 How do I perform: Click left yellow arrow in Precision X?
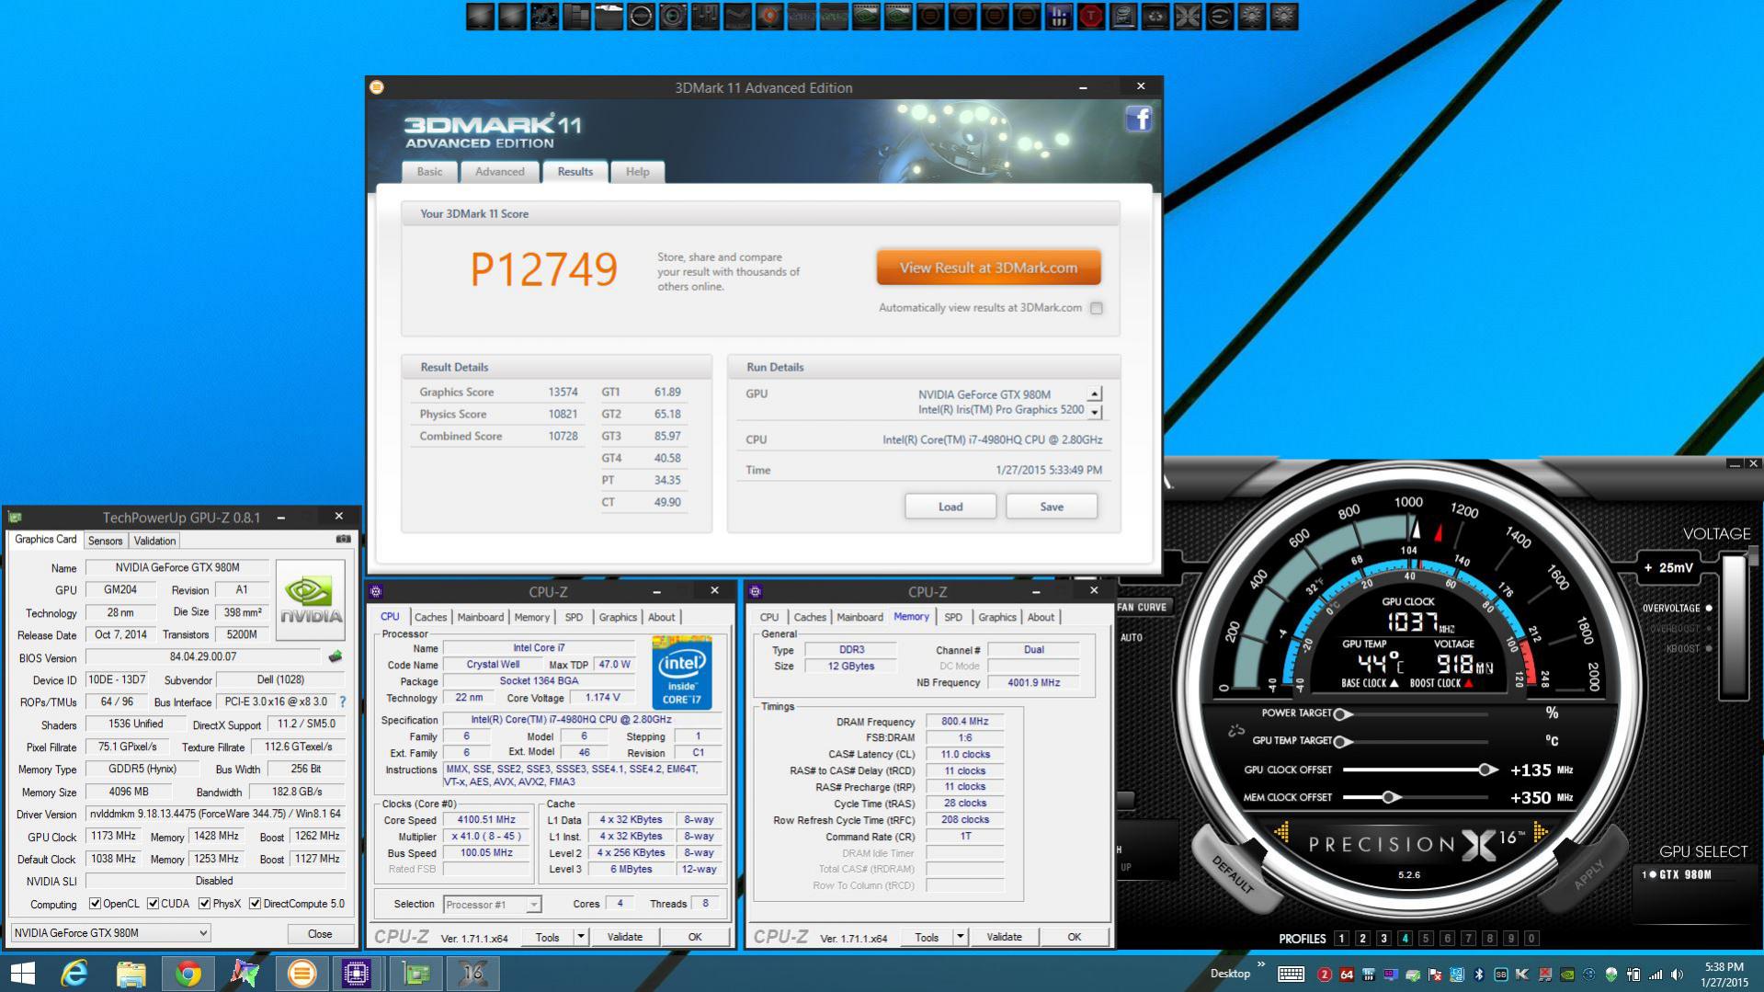coord(1281,833)
